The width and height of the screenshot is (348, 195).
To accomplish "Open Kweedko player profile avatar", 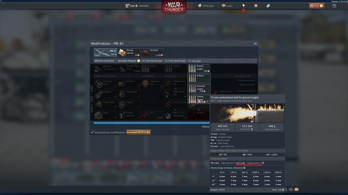I will tap(127, 6).
